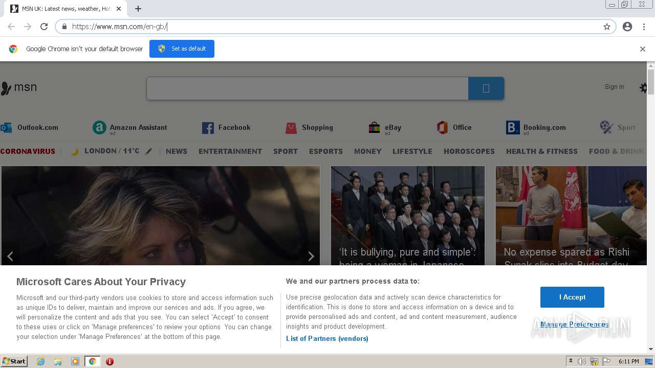This screenshot has height=368, width=655.
Task: Open the HEALTH & FITNESS menu item
Action: point(542,151)
